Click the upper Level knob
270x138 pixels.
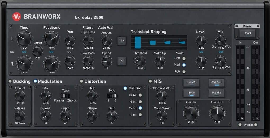click(201, 41)
